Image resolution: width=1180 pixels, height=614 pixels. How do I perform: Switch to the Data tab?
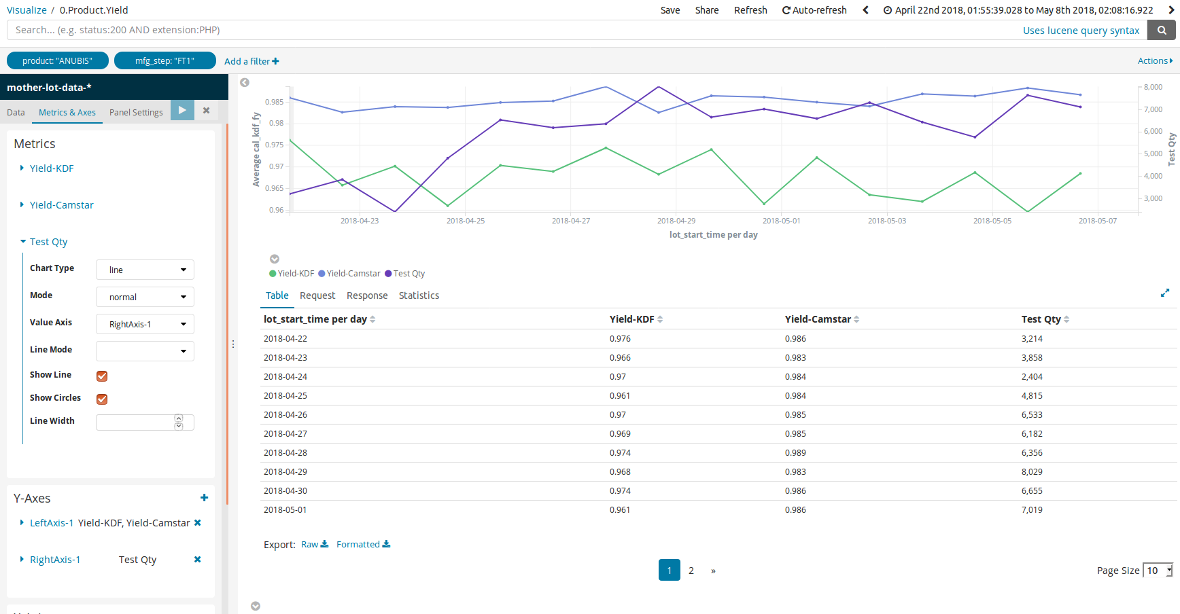16,113
